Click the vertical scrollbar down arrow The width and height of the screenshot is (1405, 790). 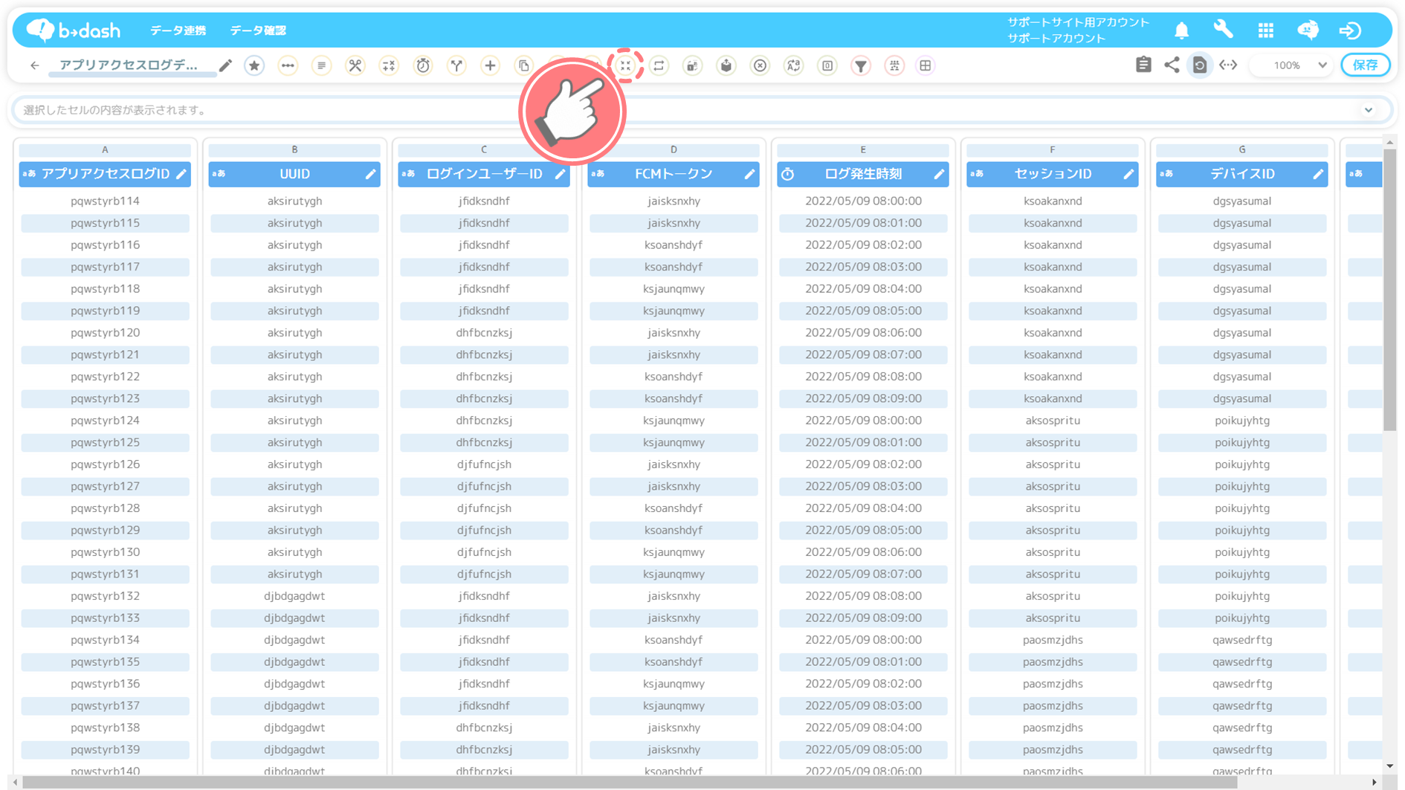[1389, 766]
